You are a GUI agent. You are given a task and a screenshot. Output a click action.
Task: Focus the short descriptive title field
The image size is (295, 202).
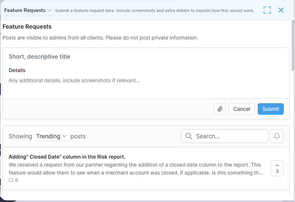[x=145, y=57]
